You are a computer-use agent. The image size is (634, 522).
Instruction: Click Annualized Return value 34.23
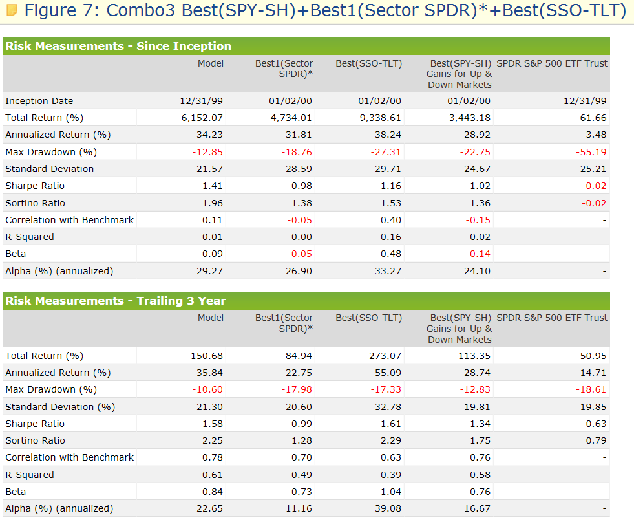tap(209, 135)
